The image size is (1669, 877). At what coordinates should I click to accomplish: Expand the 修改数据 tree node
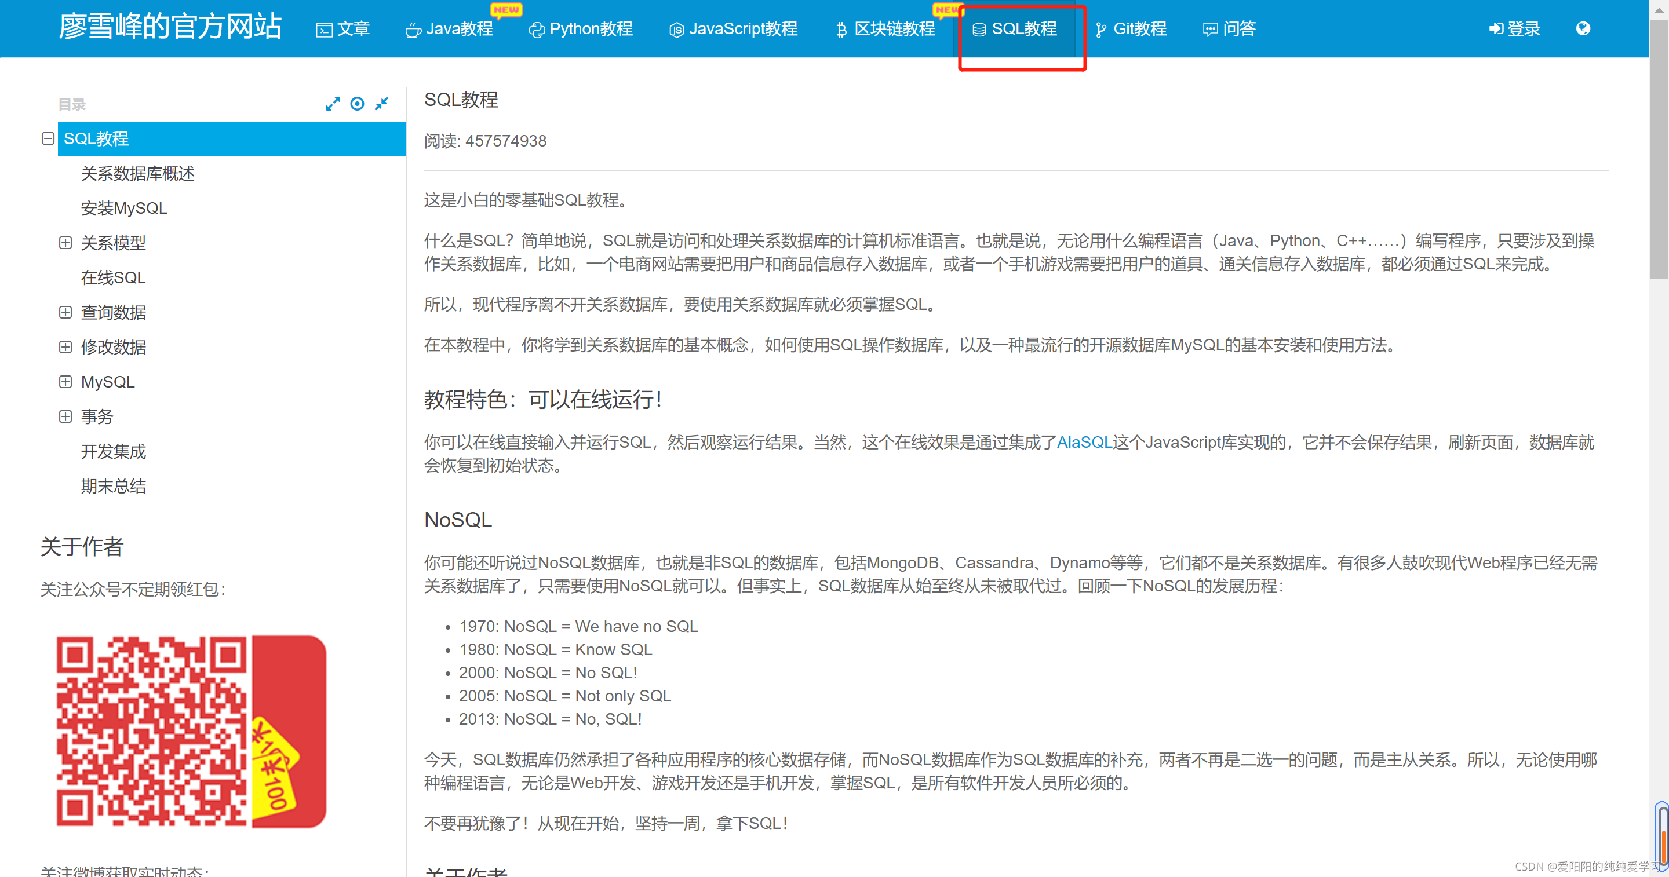click(65, 347)
